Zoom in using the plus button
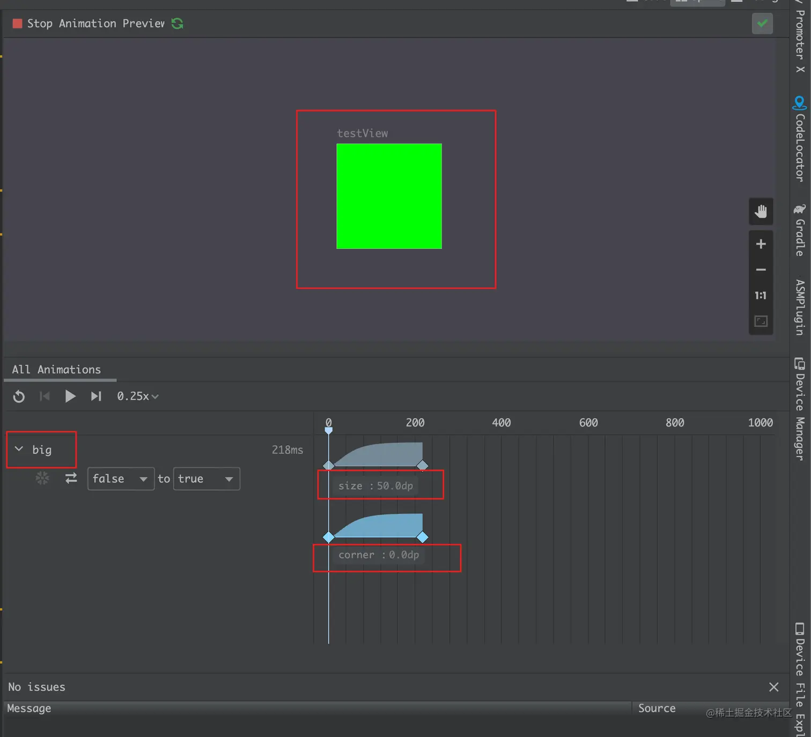This screenshot has height=737, width=811. pyautogui.click(x=761, y=245)
